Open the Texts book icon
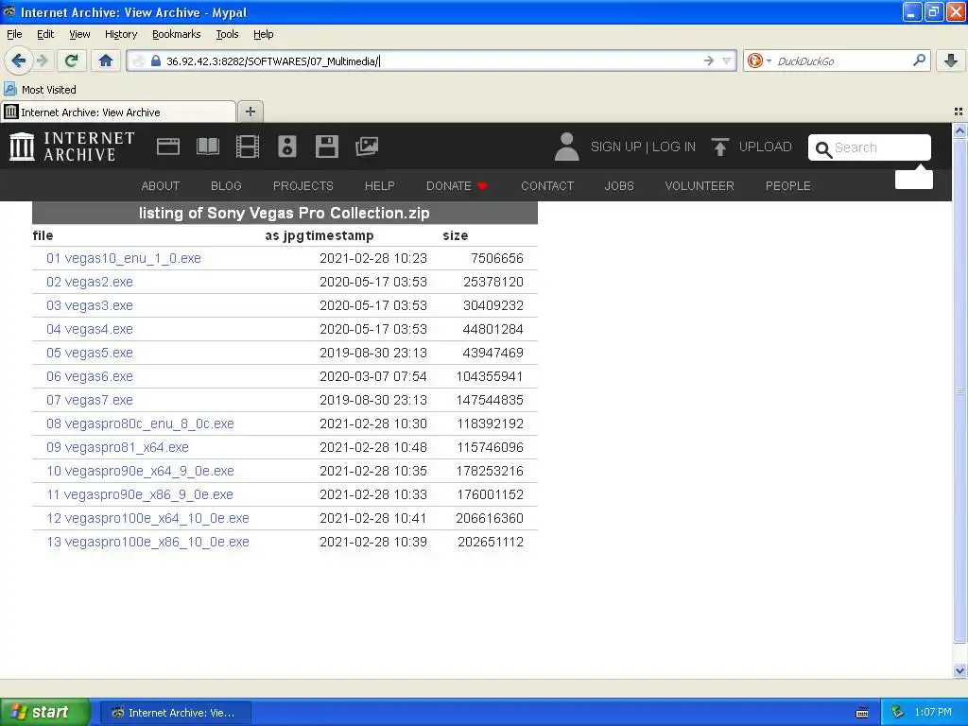This screenshot has height=726, width=968. point(207,147)
